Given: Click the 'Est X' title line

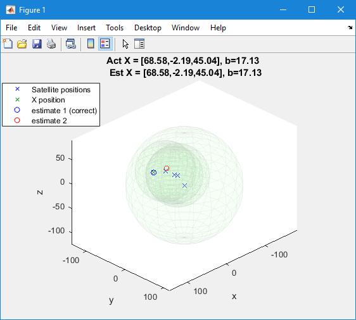Looking at the screenshot, I should (186, 73).
